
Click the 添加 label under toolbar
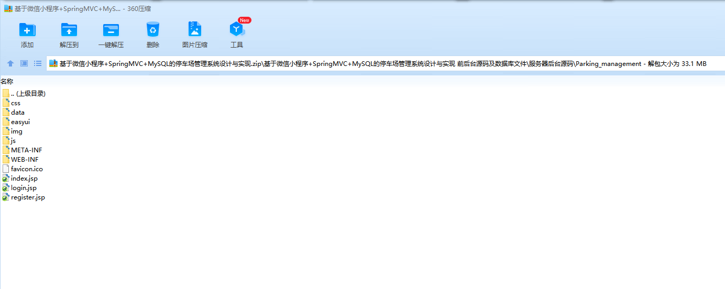click(27, 45)
